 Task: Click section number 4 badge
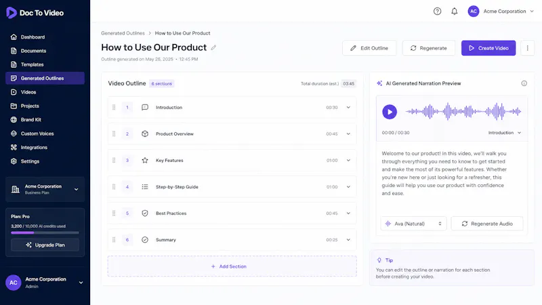(127, 187)
